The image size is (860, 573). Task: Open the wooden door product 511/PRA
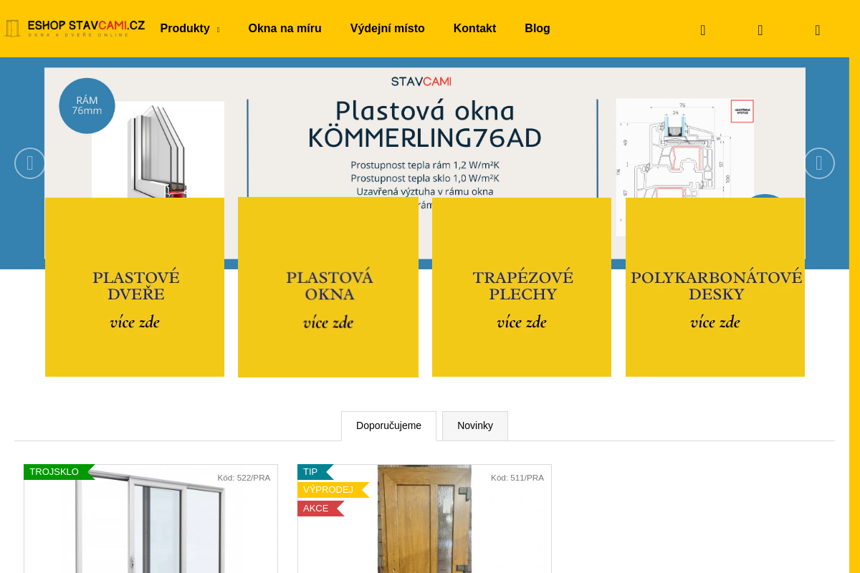[424, 519]
